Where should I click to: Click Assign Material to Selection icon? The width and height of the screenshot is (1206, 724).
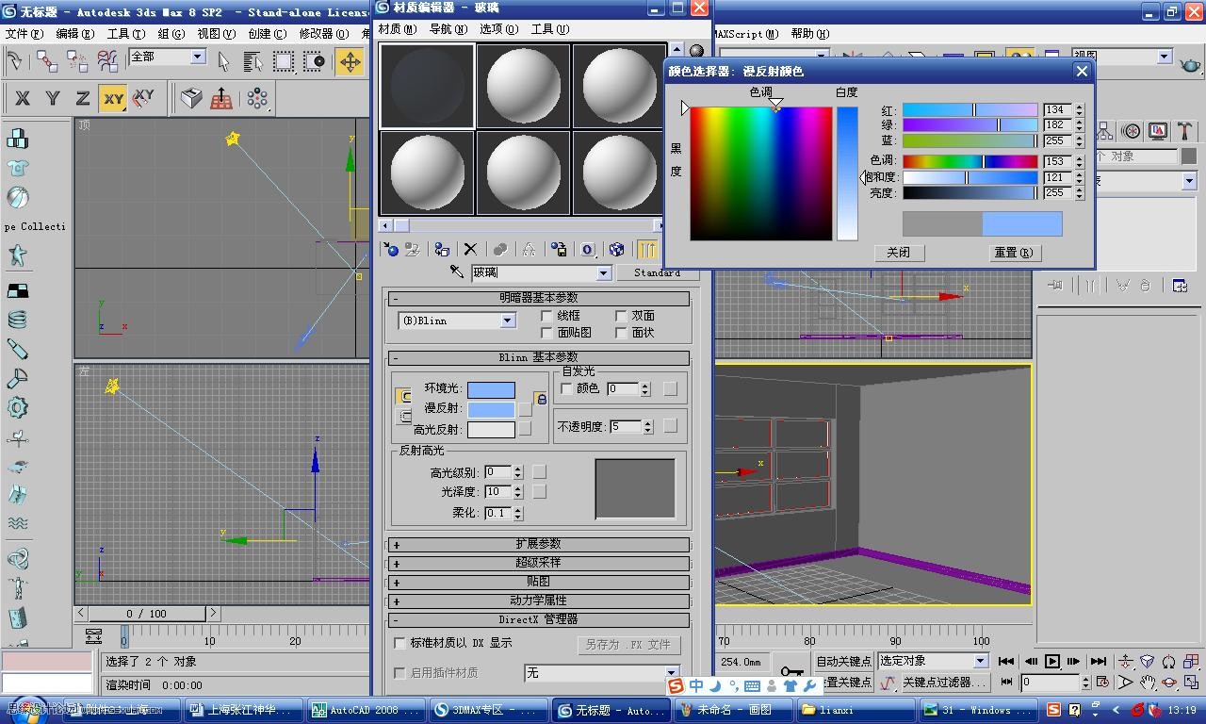pyautogui.click(x=441, y=249)
